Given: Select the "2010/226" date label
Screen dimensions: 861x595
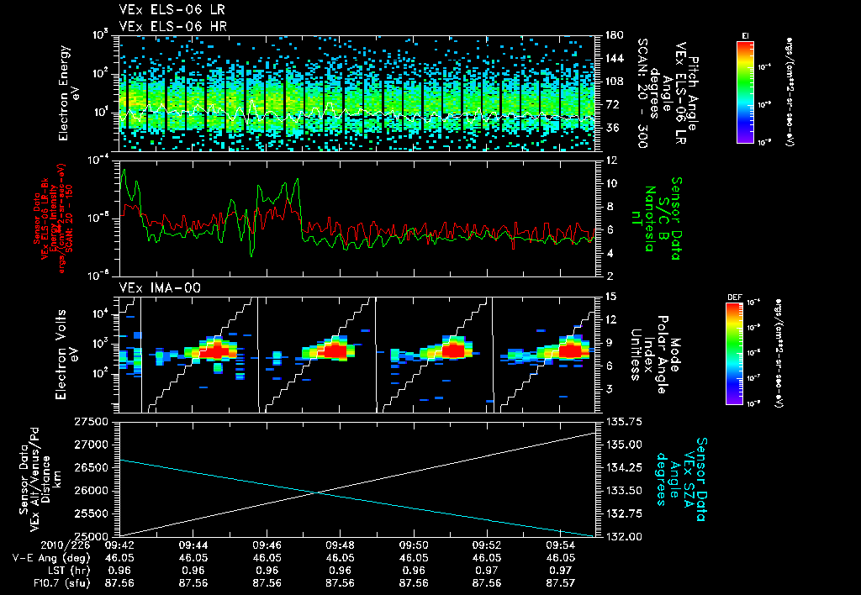Looking at the screenshot, I should pyautogui.click(x=66, y=545).
